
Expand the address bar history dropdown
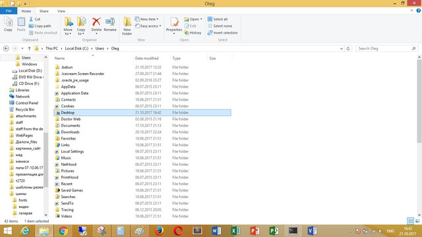pos(342,48)
